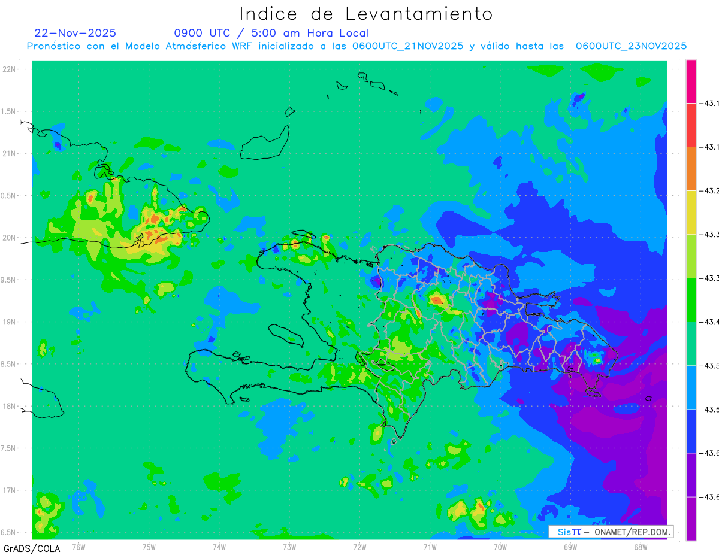Select the date text '22-Nov-2025'

pos(75,33)
